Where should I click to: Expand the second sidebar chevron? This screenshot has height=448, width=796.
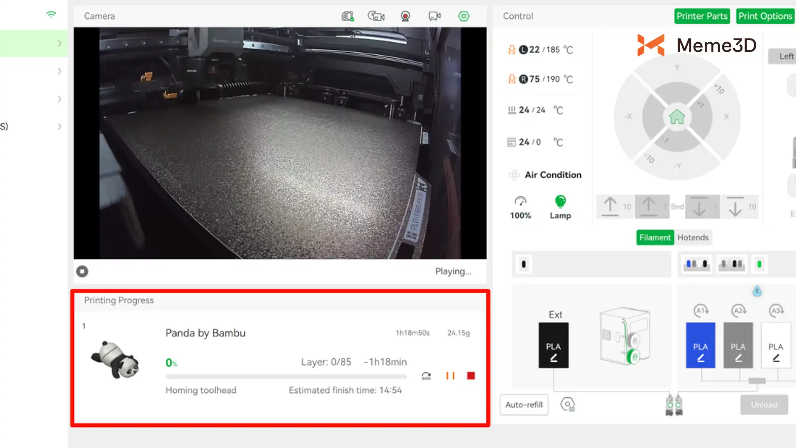59,71
